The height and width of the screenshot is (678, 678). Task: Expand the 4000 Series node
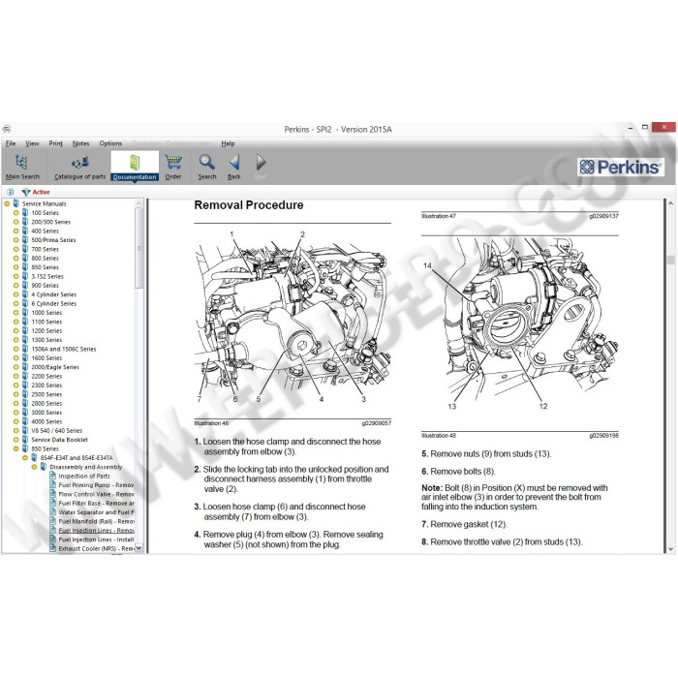pos(16,421)
